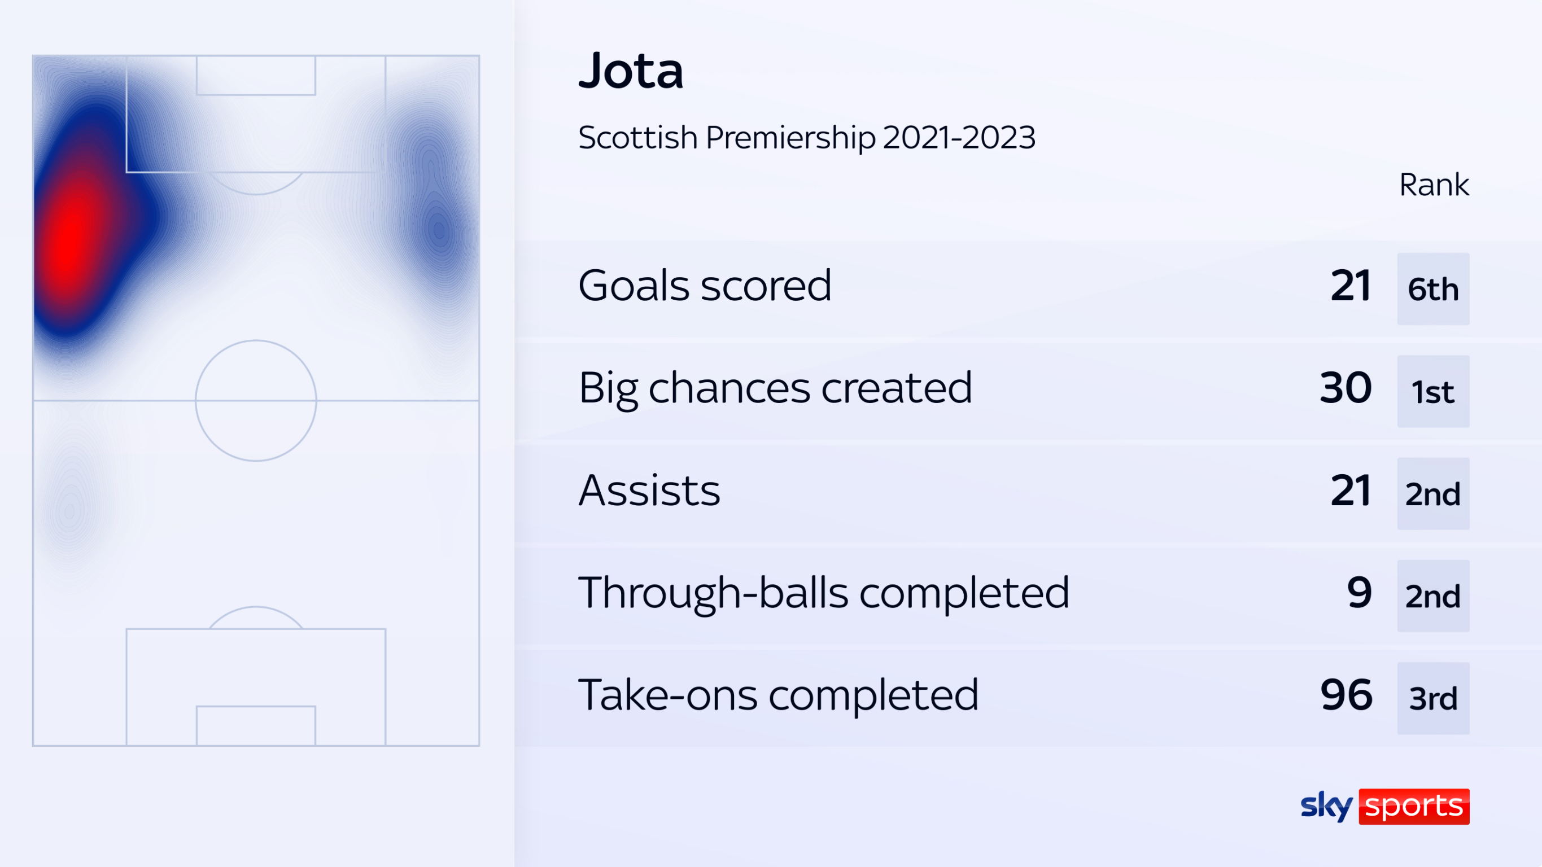Click the 1st rank badge
This screenshot has width=1542, height=867.
click(x=1433, y=391)
